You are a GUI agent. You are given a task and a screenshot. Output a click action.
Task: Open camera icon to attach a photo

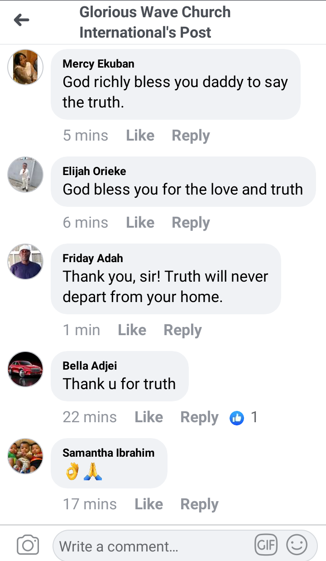(x=28, y=545)
